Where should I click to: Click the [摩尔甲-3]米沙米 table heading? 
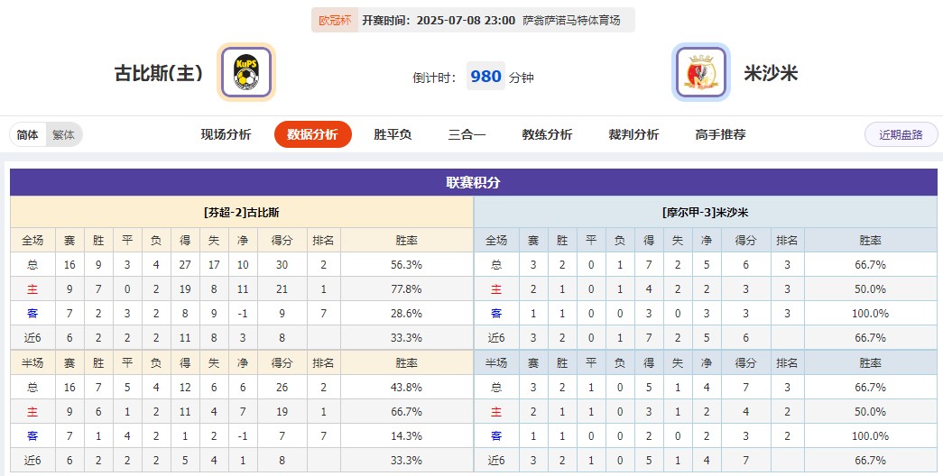[705, 213]
